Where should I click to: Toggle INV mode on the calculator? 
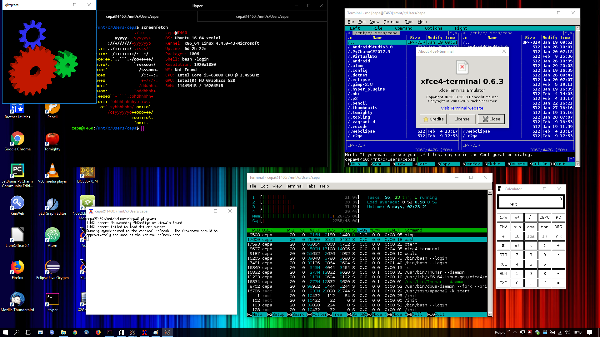pos(503,227)
